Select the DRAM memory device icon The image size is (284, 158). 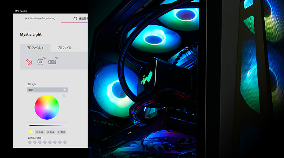52,62
